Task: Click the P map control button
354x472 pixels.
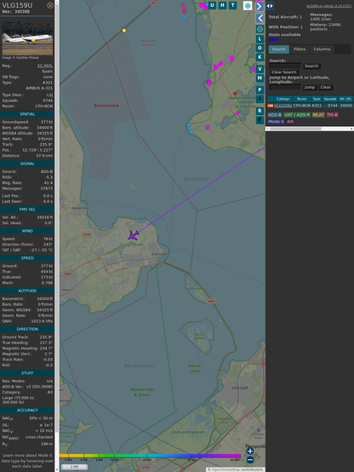Action: (x=260, y=89)
